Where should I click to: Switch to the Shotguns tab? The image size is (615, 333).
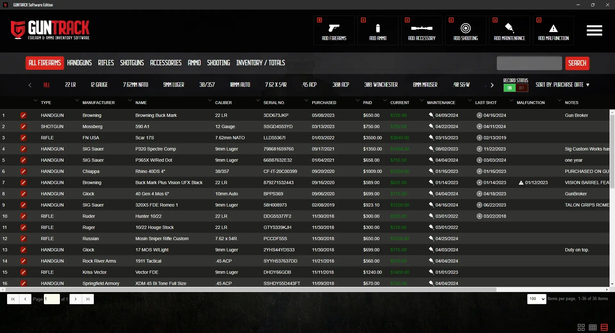132,63
